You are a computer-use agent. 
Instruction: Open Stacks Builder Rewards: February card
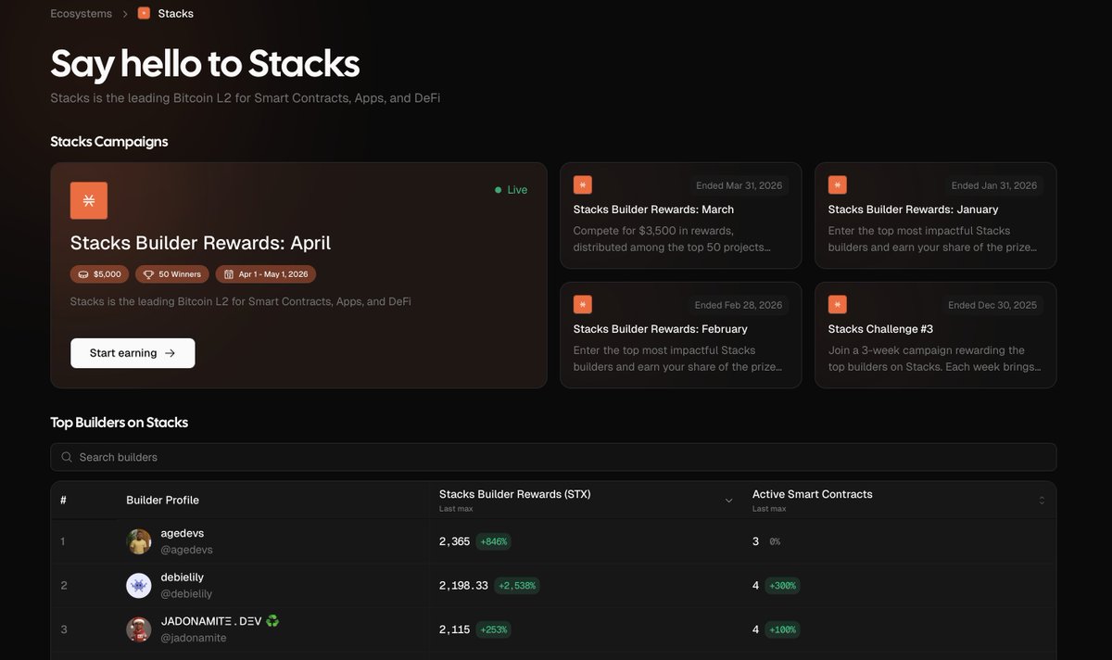coord(681,335)
